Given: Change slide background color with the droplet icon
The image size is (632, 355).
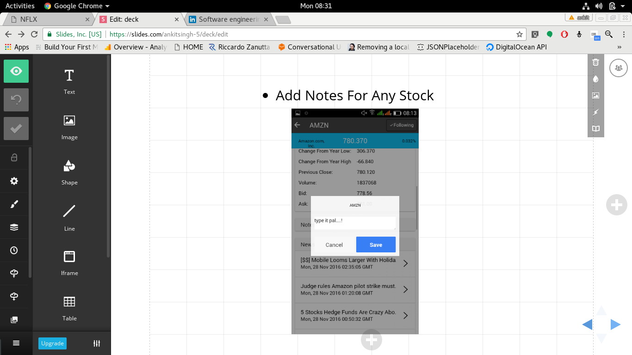Looking at the screenshot, I should pos(595,79).
